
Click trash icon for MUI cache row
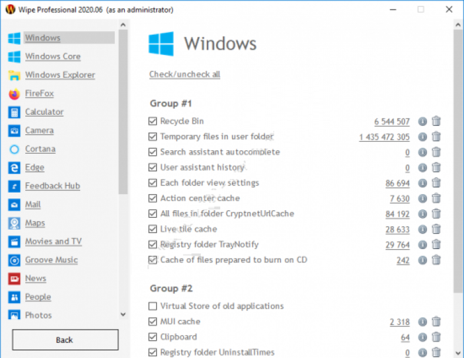pos(436,321)
